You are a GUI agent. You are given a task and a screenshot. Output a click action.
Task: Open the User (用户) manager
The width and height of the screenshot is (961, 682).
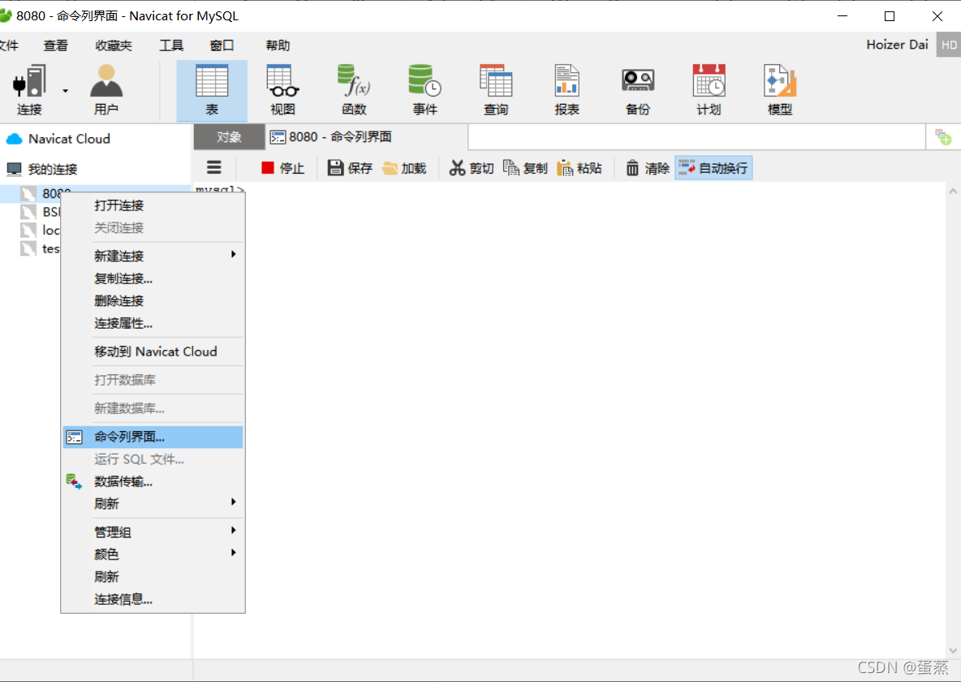[x=106, y=89]
